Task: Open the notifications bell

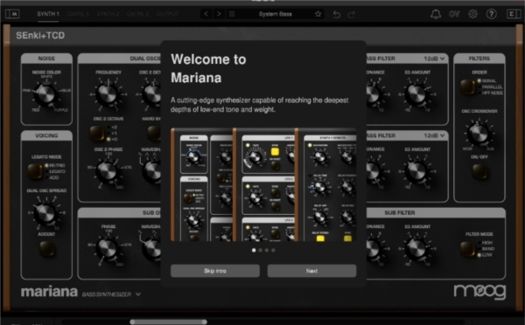Action: [436, 14]
